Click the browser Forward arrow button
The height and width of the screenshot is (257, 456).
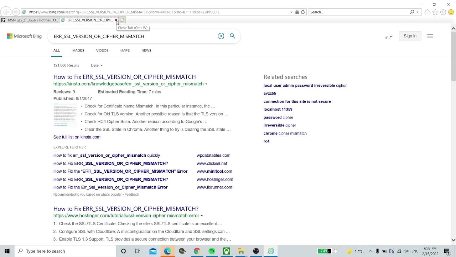point(16,12)
